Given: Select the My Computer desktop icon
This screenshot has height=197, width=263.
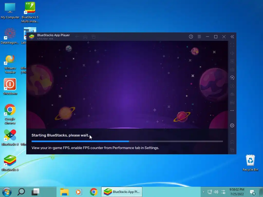Looking at the screenshot, I should (10, 11).
